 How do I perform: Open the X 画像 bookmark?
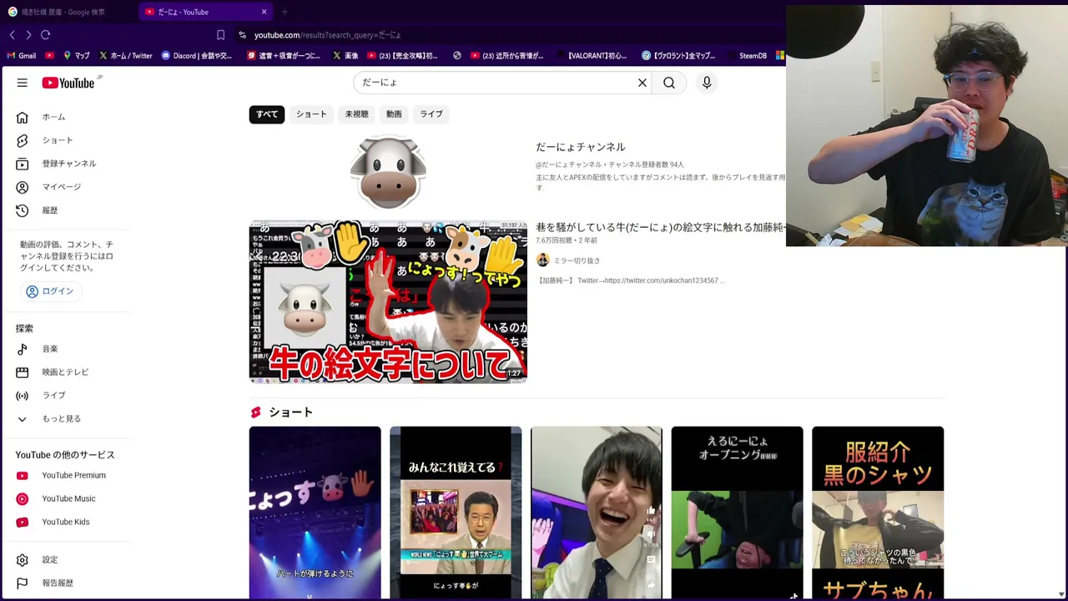click(345, 56)
